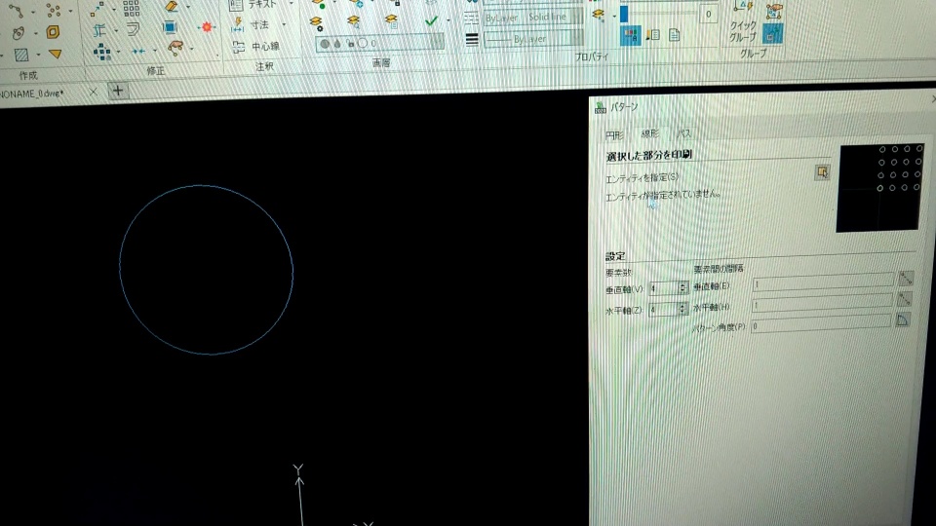Viewport: 936px width, 526px height.
Task: Expand the dropdown beside the green checkmark
Action: pyautogui.click(x=448, y=20)
